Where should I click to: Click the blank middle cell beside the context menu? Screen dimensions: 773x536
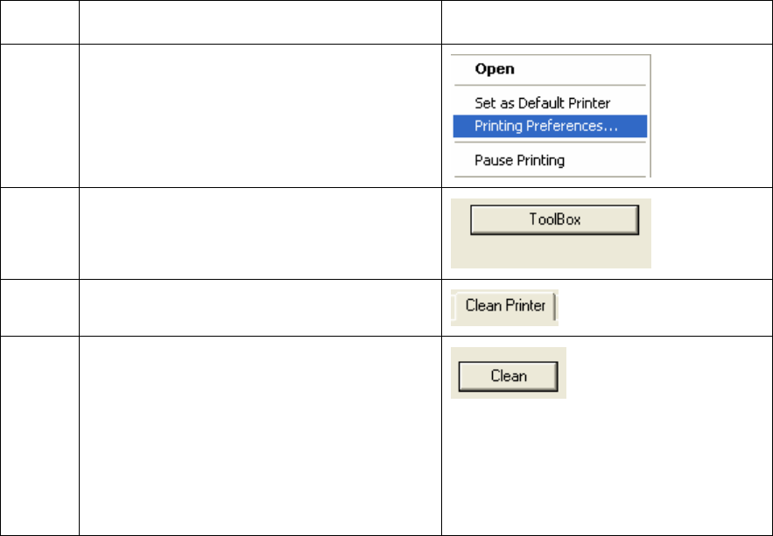[260, 115]
